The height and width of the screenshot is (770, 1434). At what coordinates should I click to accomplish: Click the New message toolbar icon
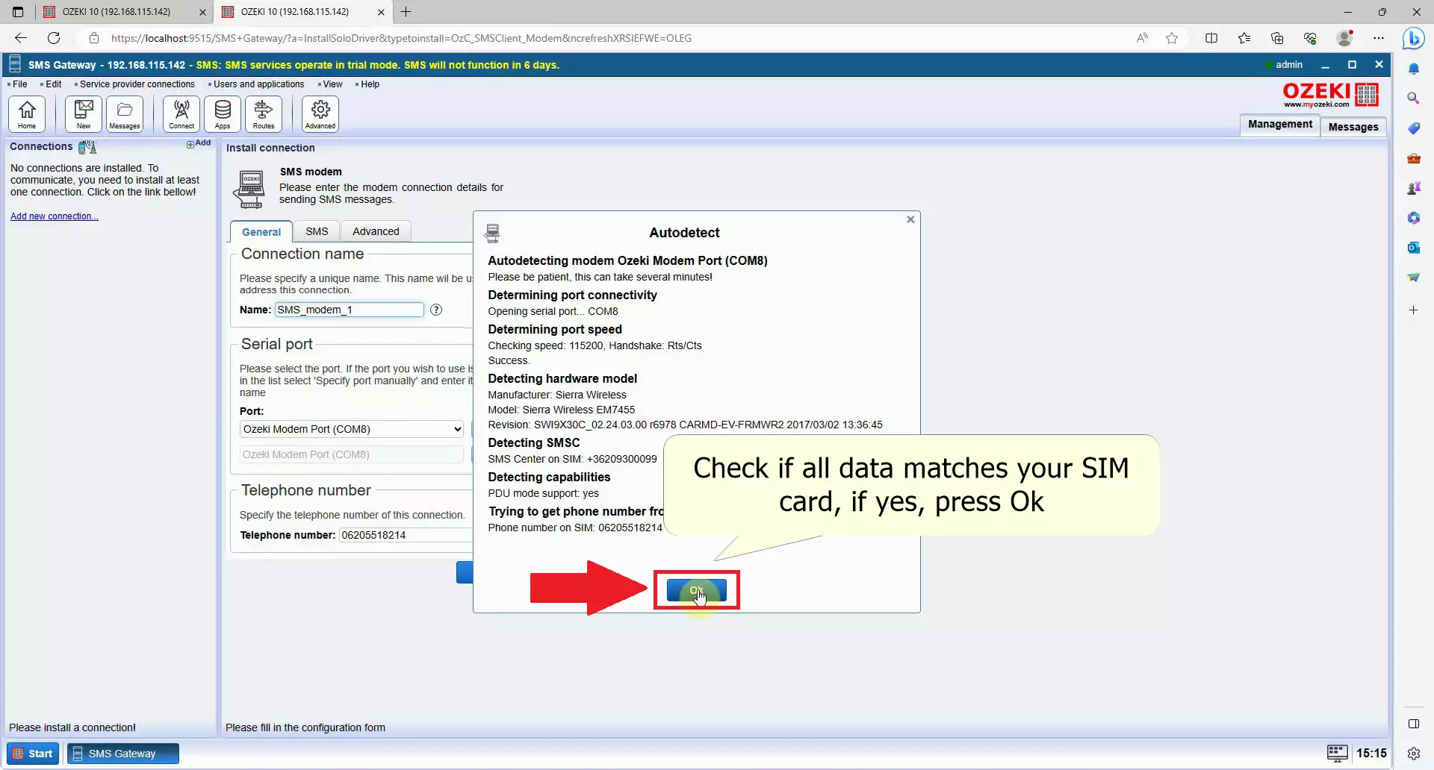click(x=84, y=114)
